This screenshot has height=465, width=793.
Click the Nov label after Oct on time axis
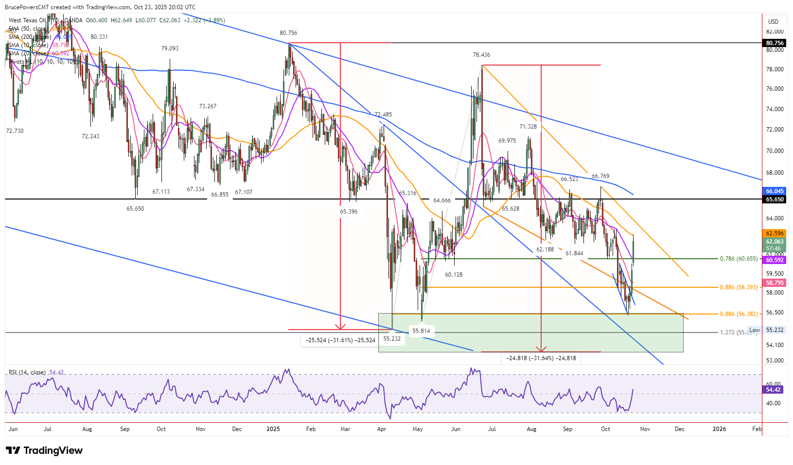point(645,429)
